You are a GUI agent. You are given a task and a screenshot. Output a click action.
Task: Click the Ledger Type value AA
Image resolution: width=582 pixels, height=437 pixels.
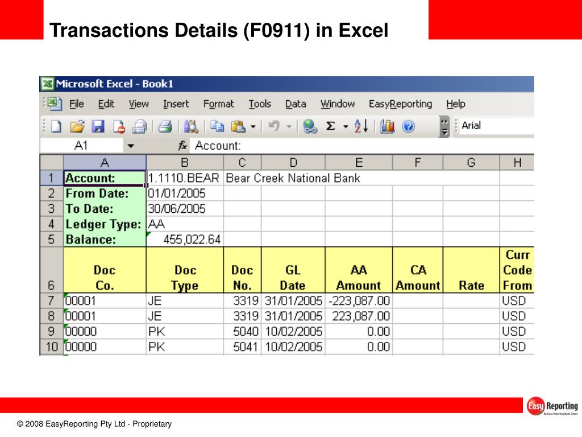coord(185,224)
